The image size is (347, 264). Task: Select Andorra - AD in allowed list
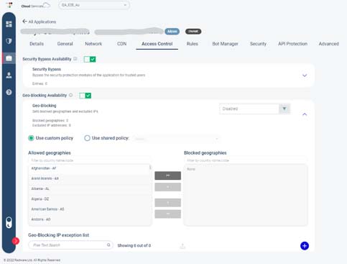click(x=89, y=219)
